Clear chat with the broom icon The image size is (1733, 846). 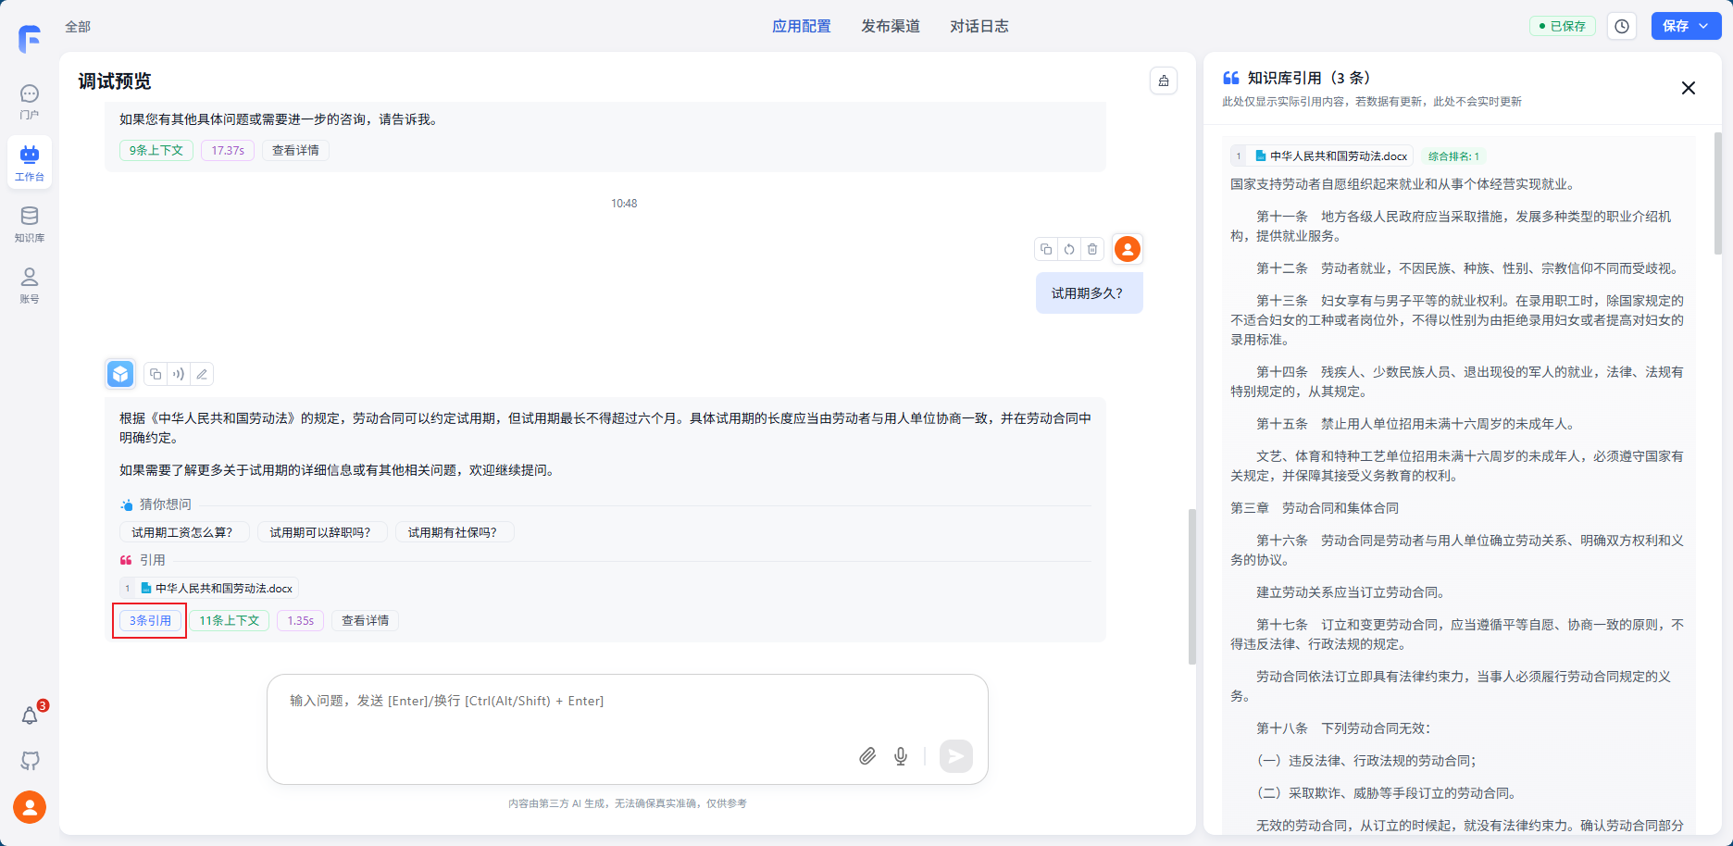1164,81
